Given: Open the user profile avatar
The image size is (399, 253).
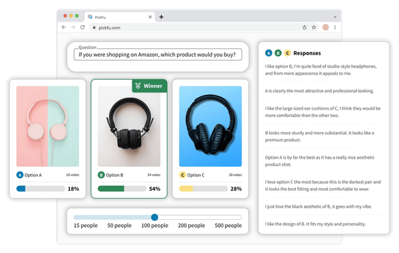Looking at the screenshot, I should click(325, 27).
